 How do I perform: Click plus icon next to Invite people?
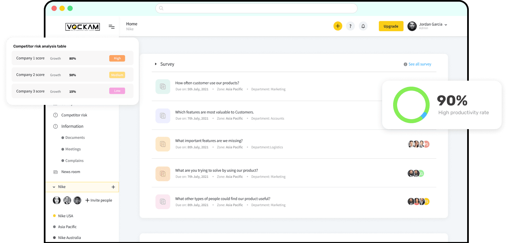pos(87,201)
